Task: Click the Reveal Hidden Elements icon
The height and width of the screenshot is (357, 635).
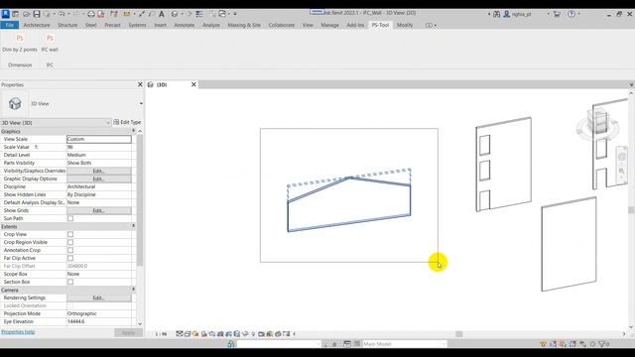Action: (253, 334)
